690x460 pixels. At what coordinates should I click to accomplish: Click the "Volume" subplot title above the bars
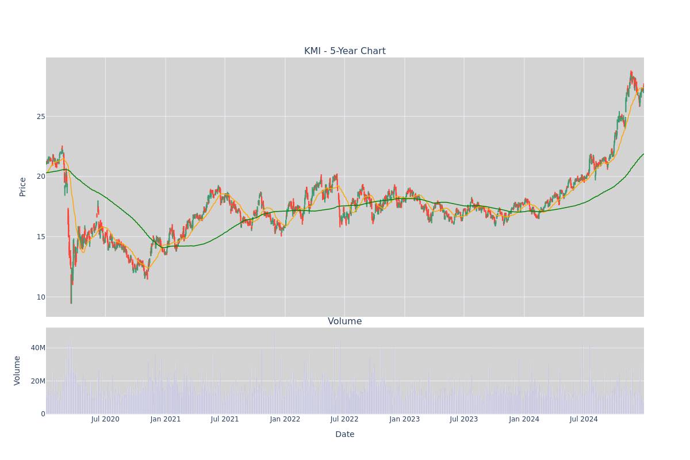coord(345,321)
